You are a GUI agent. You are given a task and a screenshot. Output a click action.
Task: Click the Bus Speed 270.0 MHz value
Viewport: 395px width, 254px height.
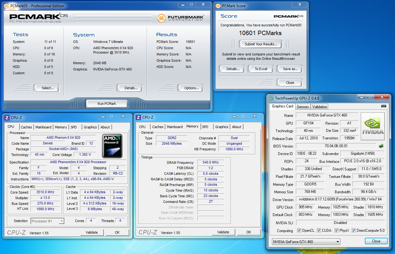point(45,204)
